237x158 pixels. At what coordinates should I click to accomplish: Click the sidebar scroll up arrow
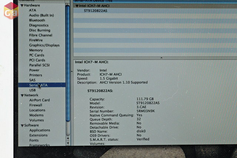coord(68,138)
